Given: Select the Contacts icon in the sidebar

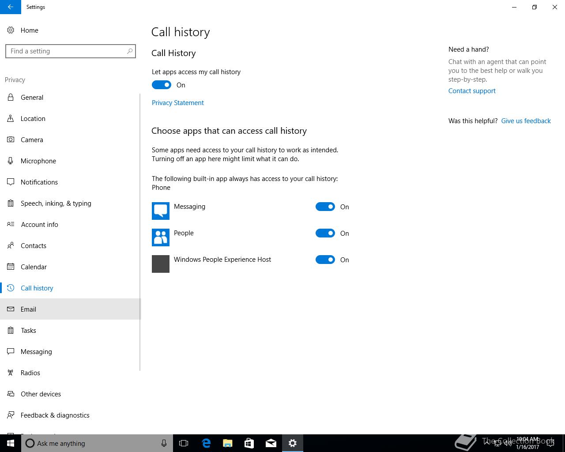Looking at the screenshot, I should 11,245.
